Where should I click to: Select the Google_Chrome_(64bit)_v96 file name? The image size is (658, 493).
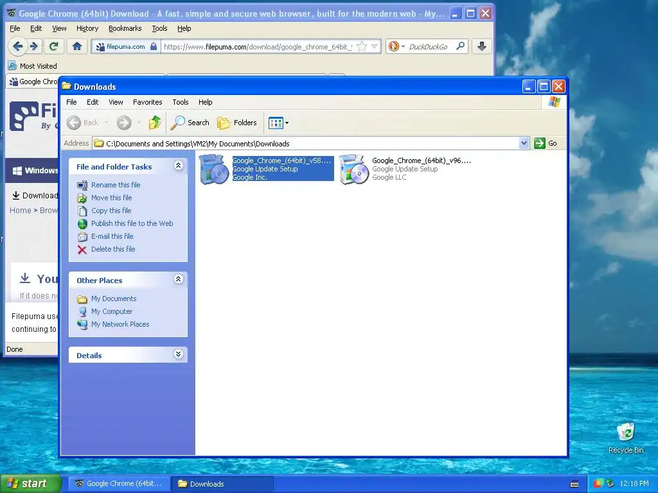422,160
